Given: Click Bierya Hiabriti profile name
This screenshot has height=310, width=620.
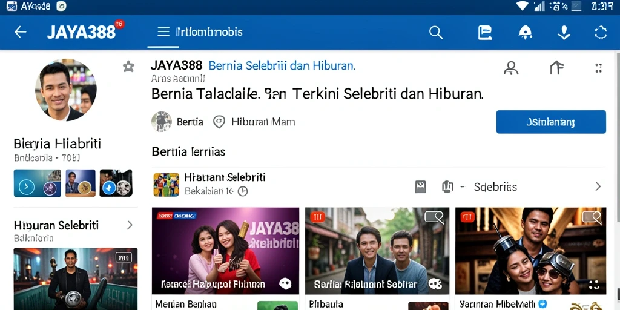Looking at the screenshot, I should tap(58, 143).
